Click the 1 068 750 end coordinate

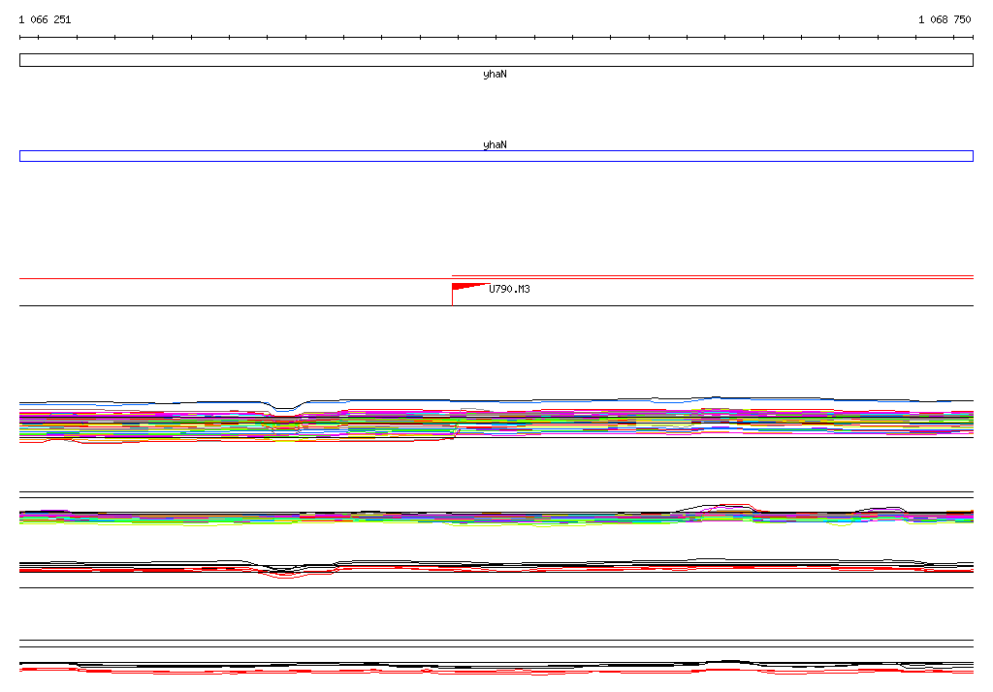click(945, 19)
